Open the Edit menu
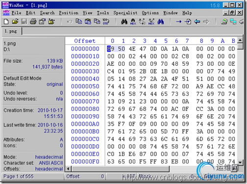The image size is (247, 184). tap(30, 13)
